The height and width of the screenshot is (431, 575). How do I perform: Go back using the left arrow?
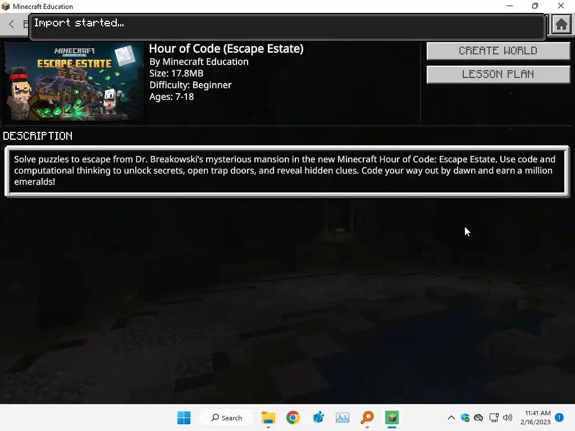(11, 24)
